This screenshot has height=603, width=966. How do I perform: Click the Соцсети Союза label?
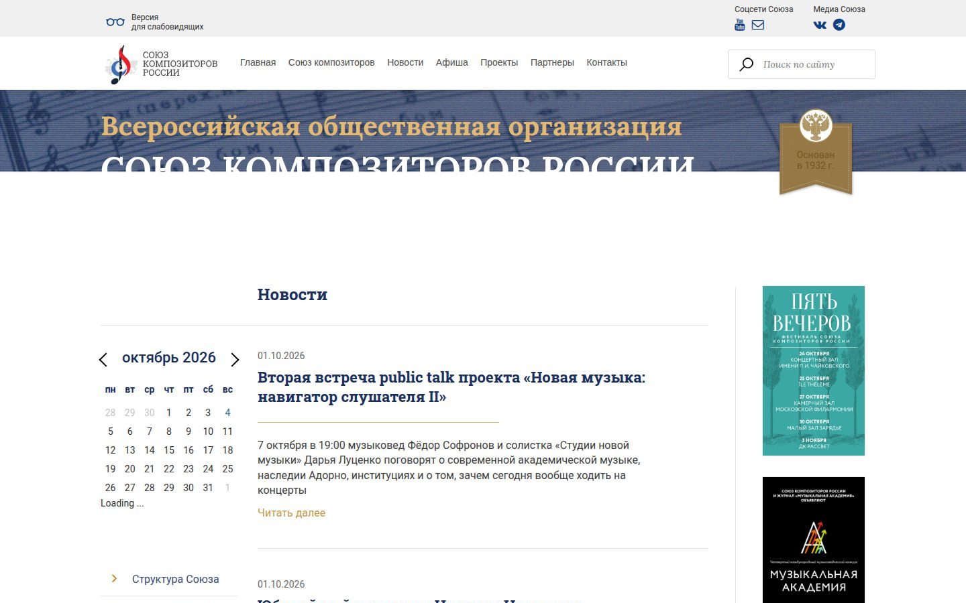(764, 9)
